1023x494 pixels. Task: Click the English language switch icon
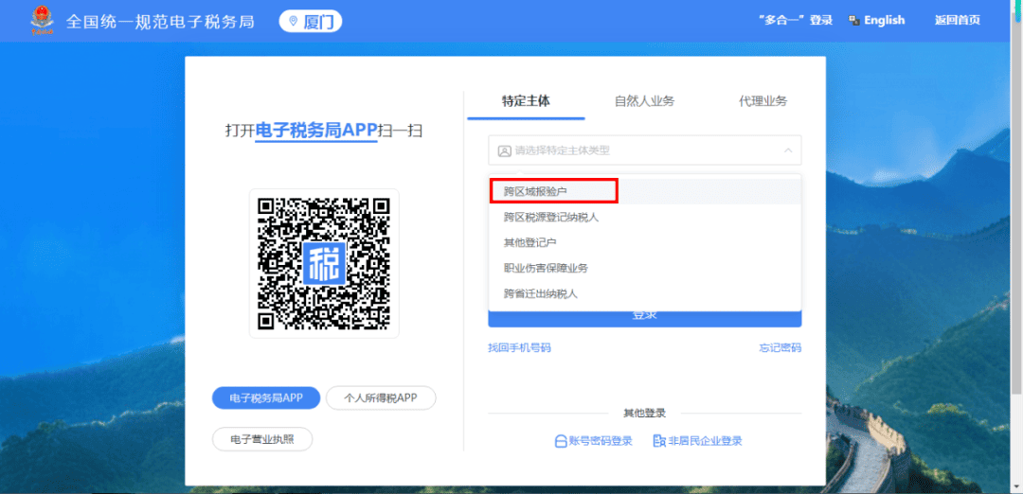tap(853, 21)
